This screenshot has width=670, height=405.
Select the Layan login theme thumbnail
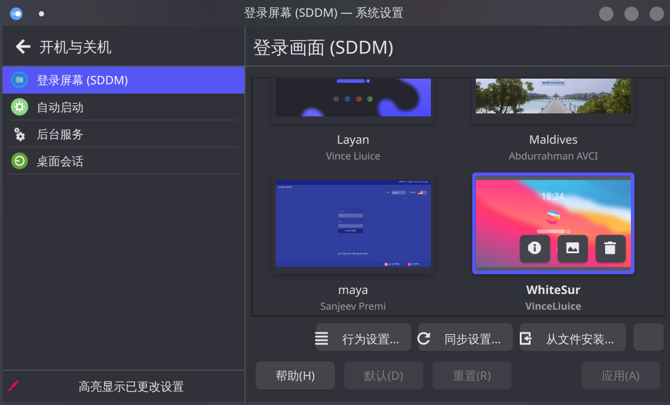[x=353, y=99]
